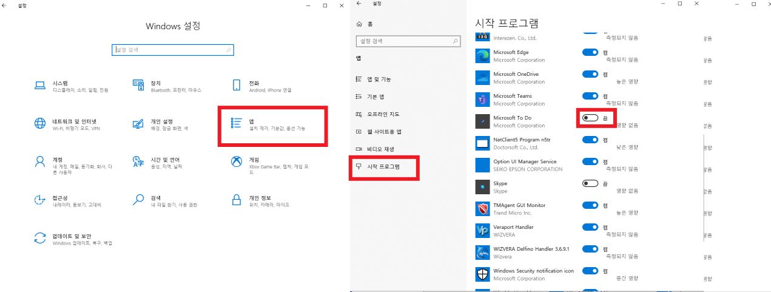
Task: Open the 시간 및 언어 icon
Action: click(138, 161)
